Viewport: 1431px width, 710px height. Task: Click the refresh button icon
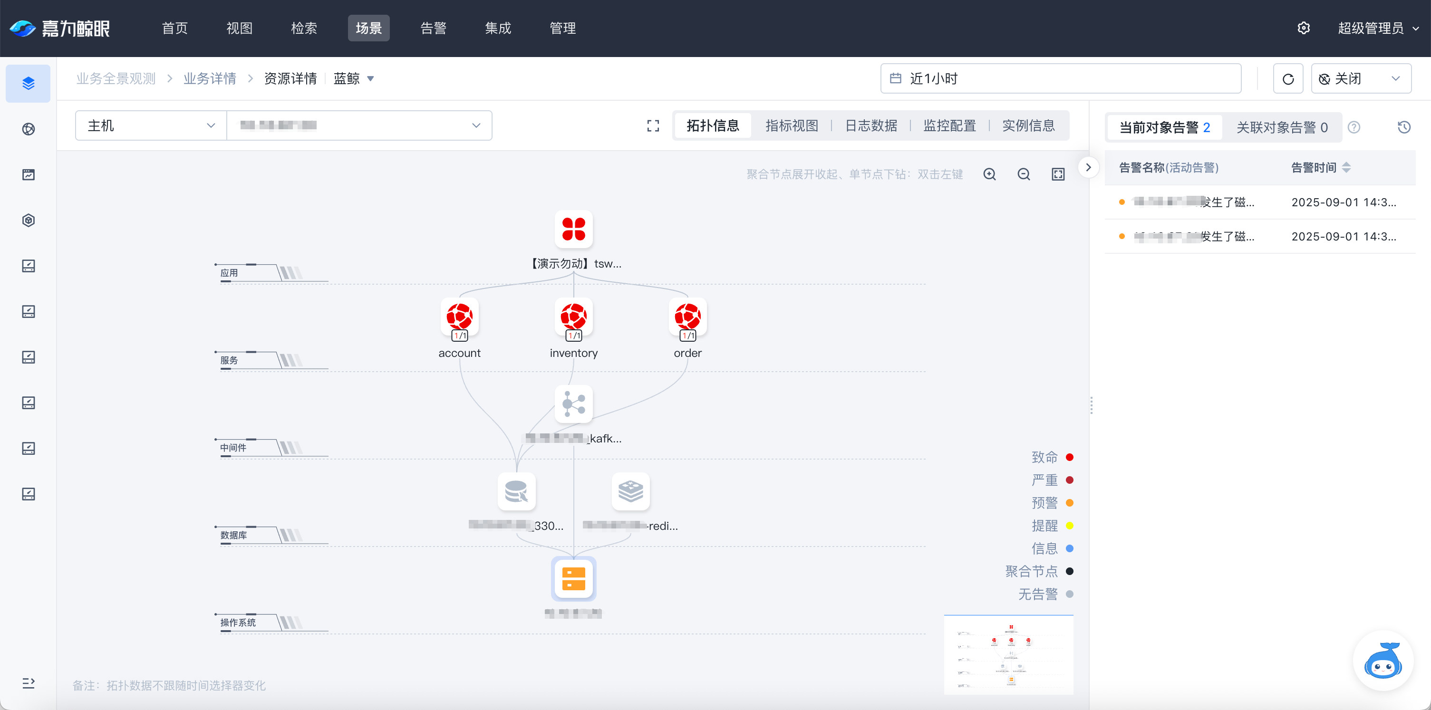tap(1288, 79)
